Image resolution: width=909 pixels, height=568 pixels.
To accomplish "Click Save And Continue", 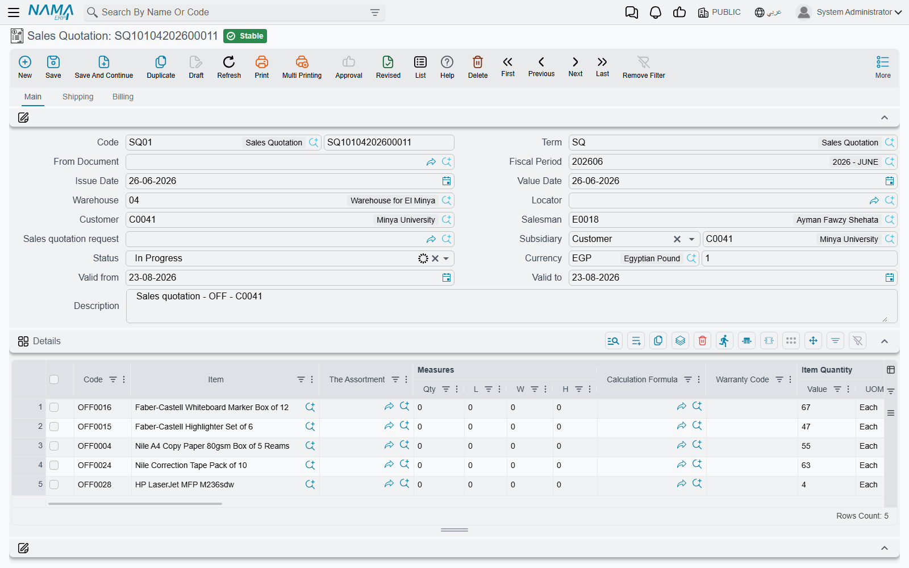I will click(x=104, y=67).
